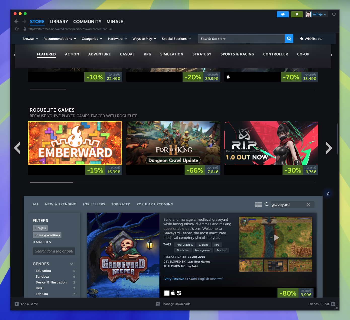Click the Apple platform icon for Graveyard Keeper
350x320 pixels.
pos(173,293)
